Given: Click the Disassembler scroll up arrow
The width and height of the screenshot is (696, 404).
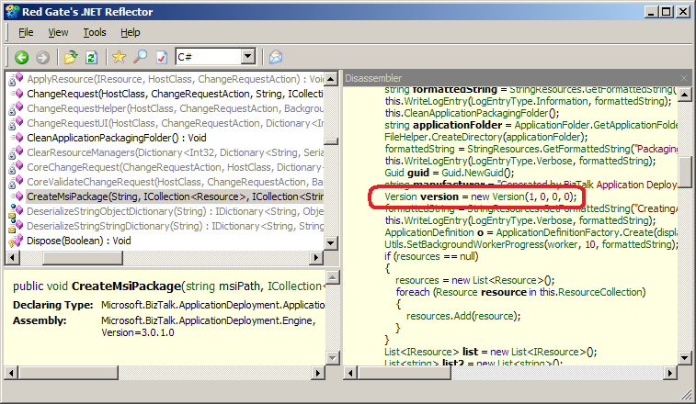Looking at the screenshot, I should coord(684,94).
